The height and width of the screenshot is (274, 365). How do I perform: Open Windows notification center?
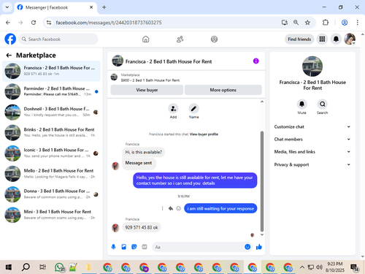355,267
